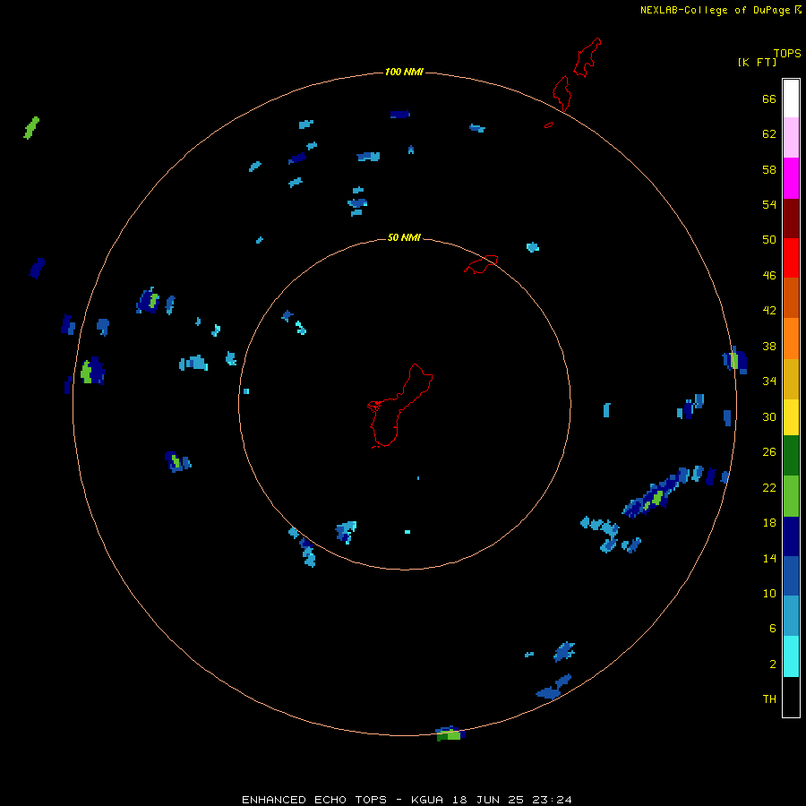This screenshot has height=806, width=806.
Task: Click the yellow 34 kft legend swatch
Action: click(791, 416)
